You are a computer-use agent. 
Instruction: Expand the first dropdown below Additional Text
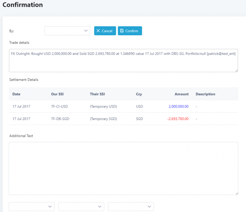click(x=31, y=207)
